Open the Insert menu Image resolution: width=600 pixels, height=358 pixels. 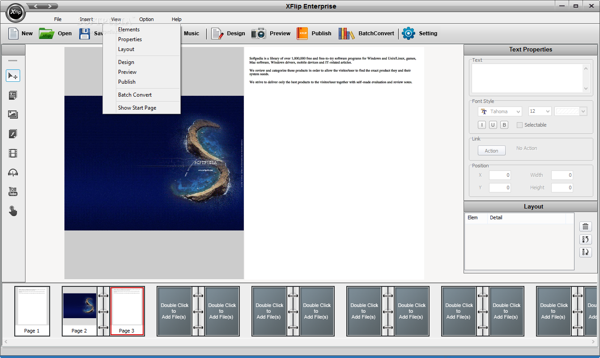(86, 19)
